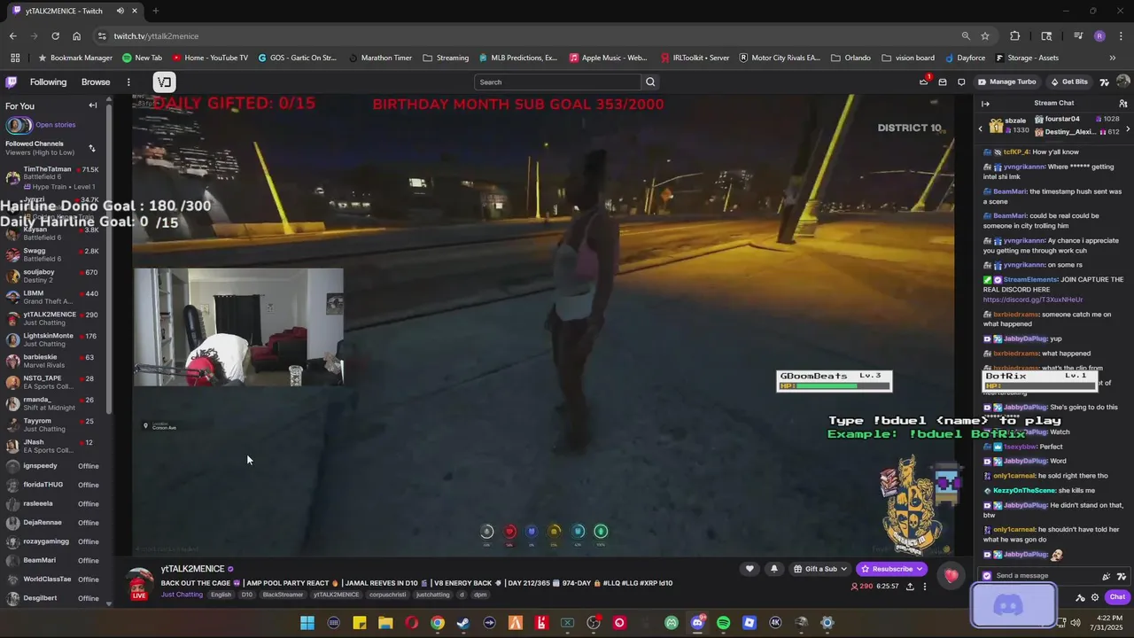Open the Windows Start menu

pyautogui.click(x=307, y=623)
